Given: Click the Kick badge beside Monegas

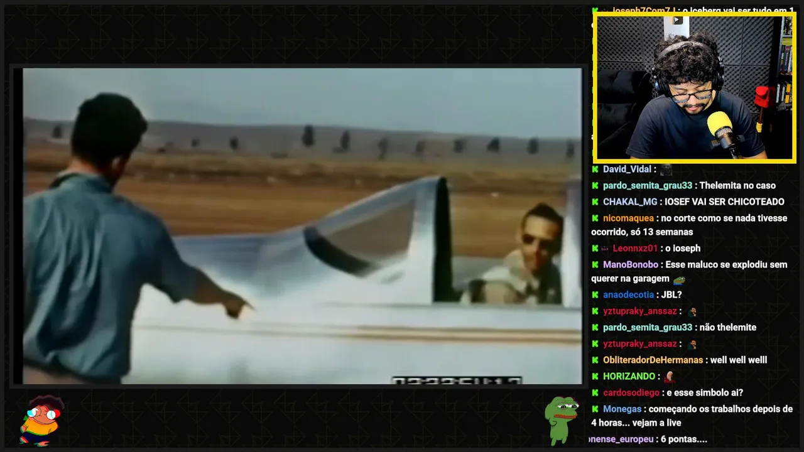Looking at the screenshot, I should point(595,409).
